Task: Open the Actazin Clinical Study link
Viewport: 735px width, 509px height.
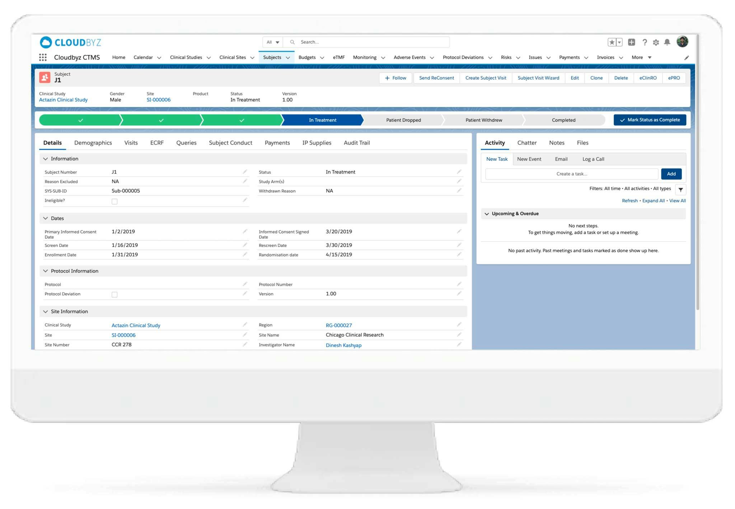Action: 63,99
